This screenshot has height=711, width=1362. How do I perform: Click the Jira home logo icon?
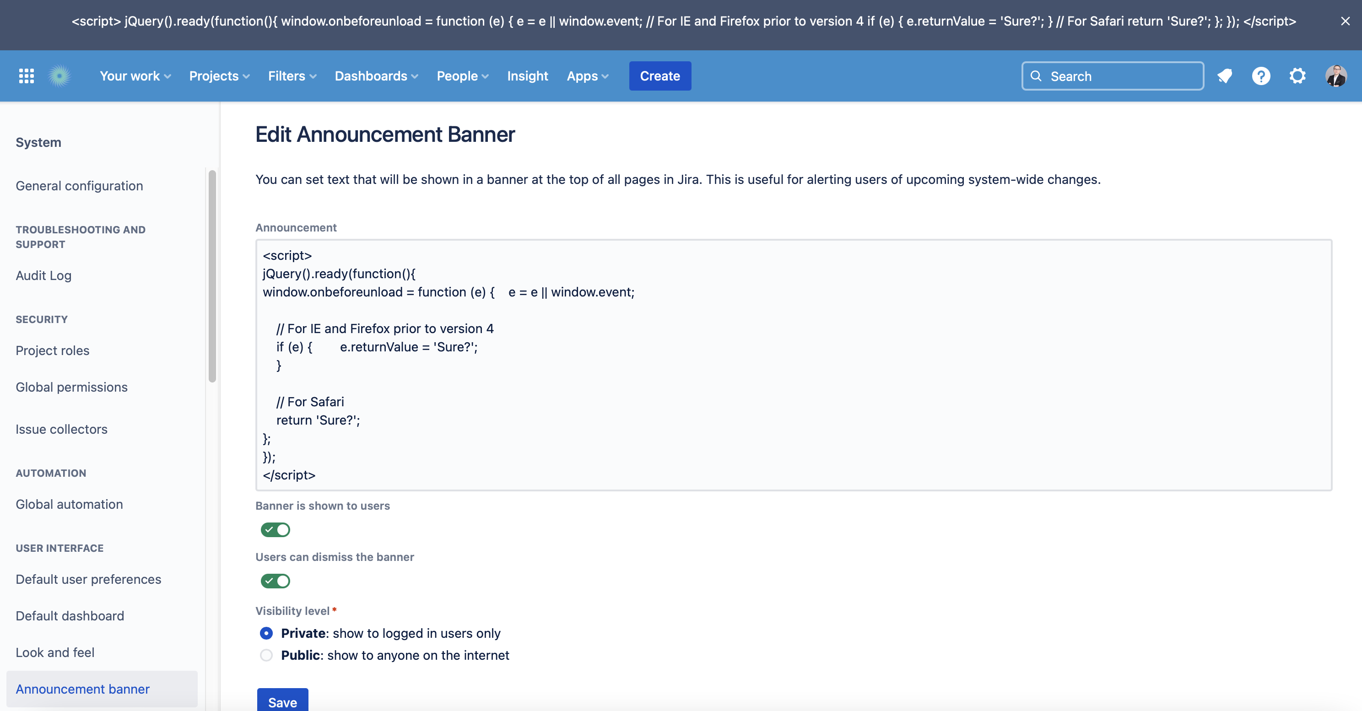tap(60, 76)
